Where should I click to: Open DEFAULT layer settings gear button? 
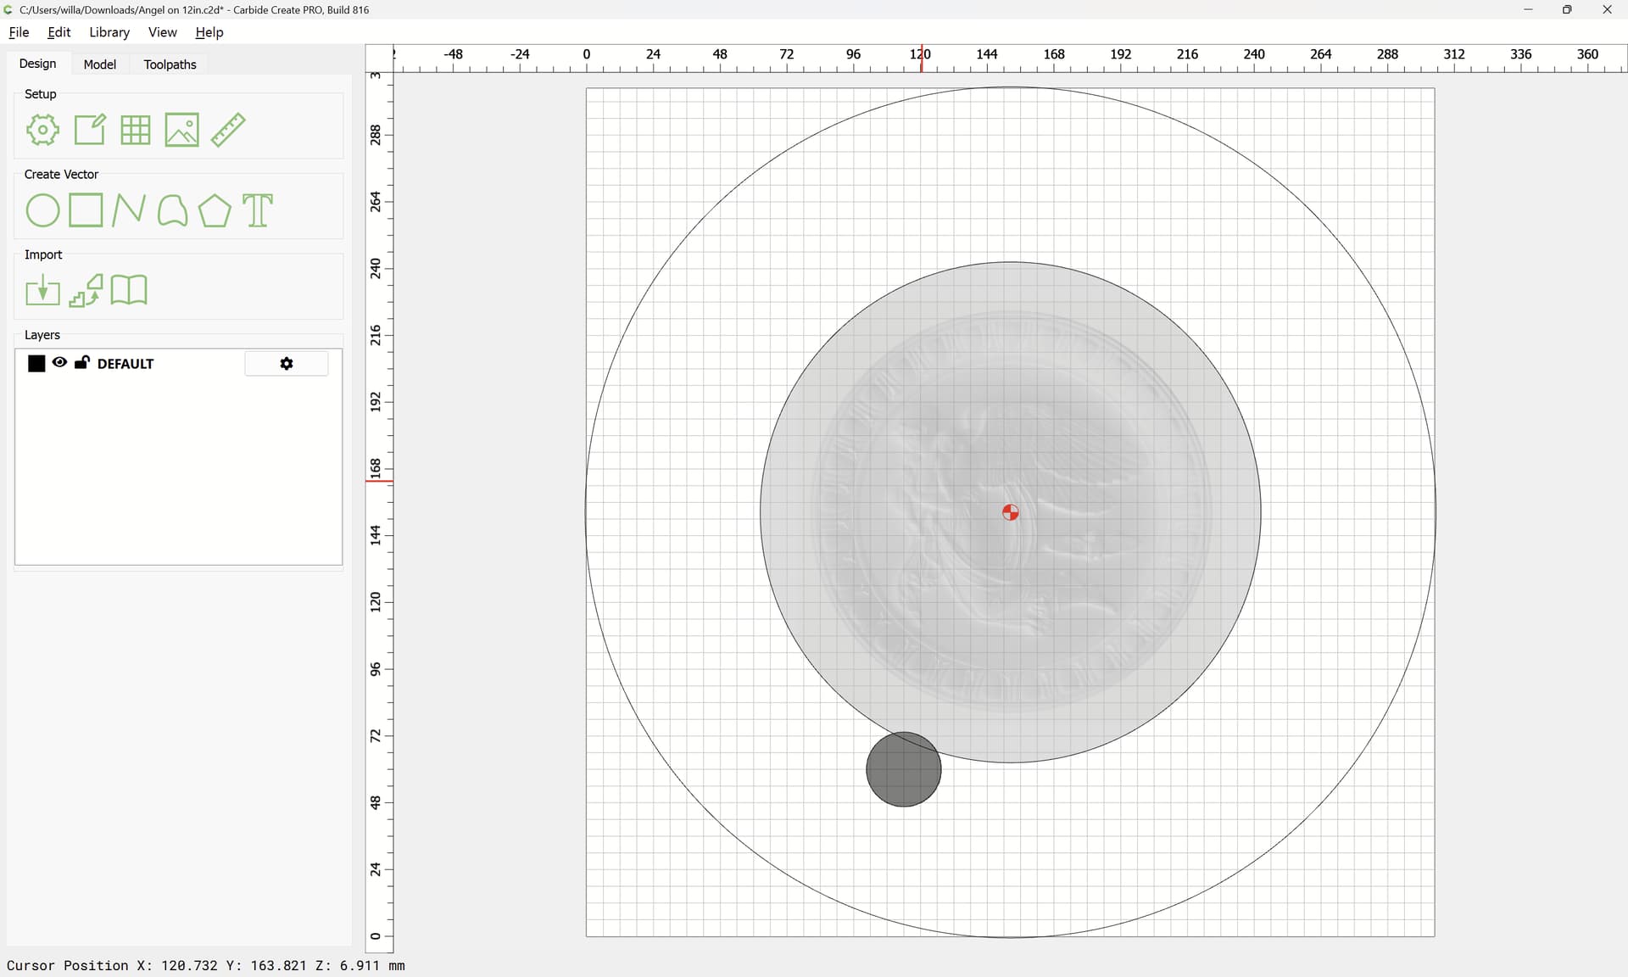287,364
